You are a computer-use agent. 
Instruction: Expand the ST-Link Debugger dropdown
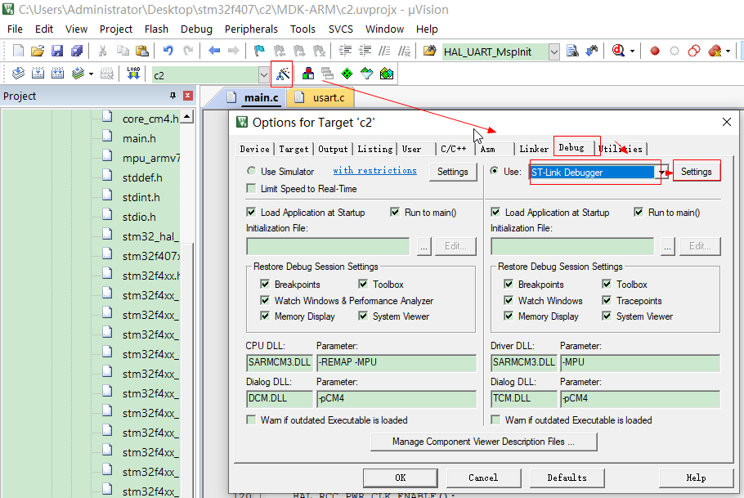tap(661, 173)
